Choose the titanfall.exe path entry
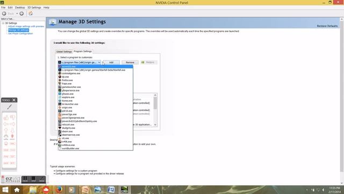 (x=96, y=70)
